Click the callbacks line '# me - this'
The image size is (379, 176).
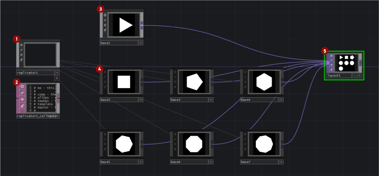pyautogui.click(x=45, y=88)
